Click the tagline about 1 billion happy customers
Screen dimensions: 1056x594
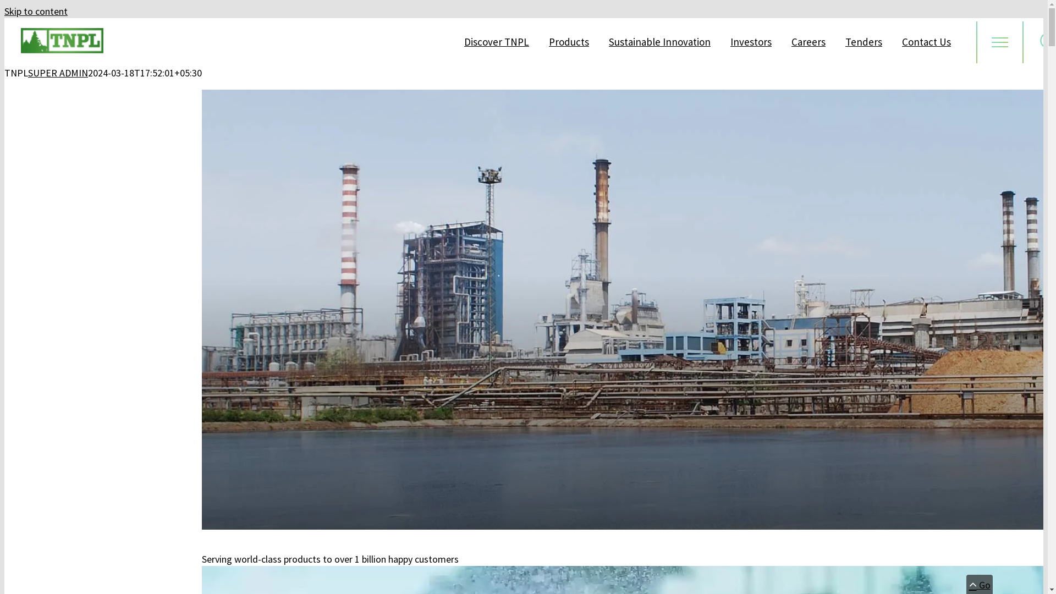330,559
